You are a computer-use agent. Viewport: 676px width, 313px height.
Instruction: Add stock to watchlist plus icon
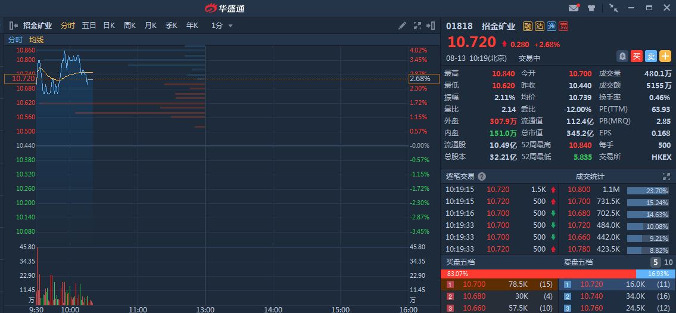666,56
